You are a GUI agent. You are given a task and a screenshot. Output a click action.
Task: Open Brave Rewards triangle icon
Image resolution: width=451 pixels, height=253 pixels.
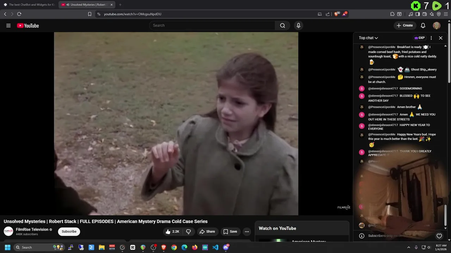[345, 14]
